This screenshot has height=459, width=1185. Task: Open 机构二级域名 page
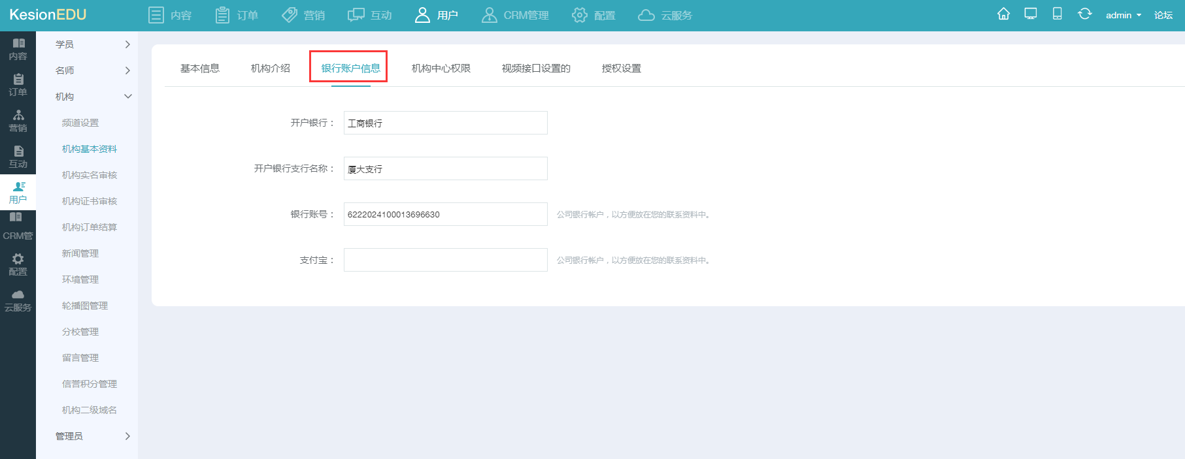pos(90,410)
